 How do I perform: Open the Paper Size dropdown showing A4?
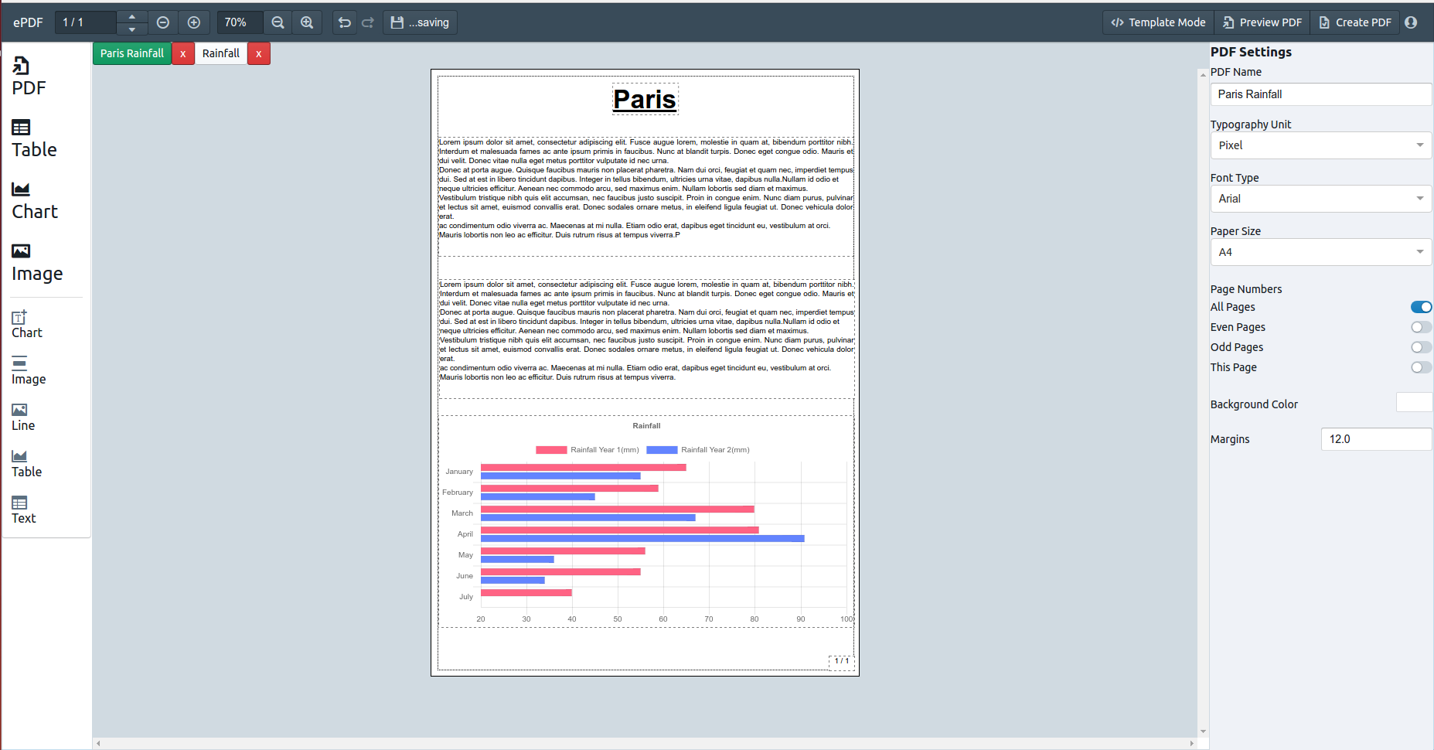coord(1320,252)
